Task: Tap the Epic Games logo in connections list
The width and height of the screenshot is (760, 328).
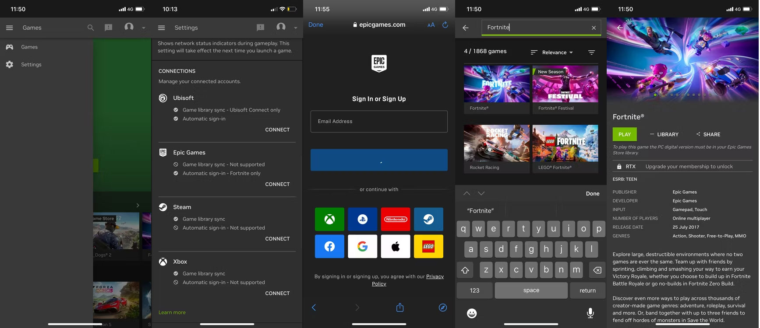Action: [x=163, y=152]
